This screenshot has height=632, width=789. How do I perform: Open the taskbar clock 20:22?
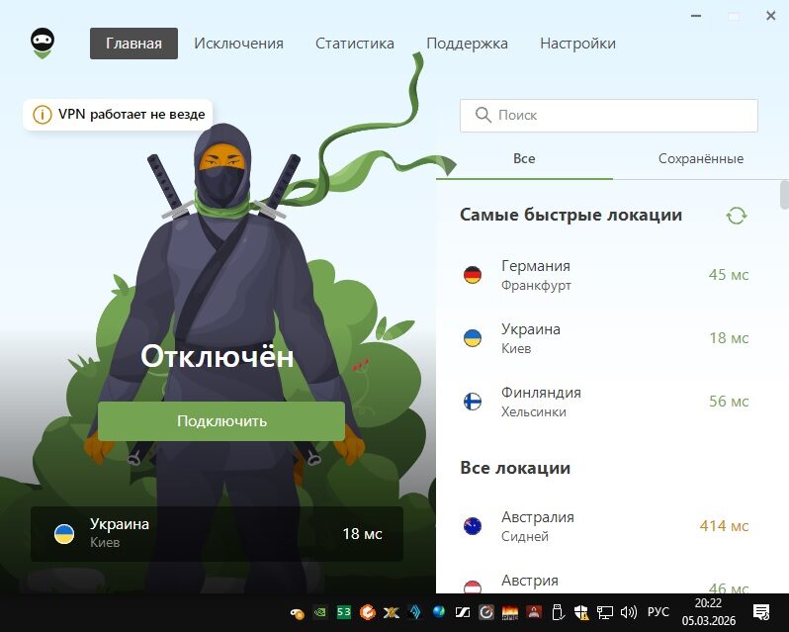pos(709,612)
